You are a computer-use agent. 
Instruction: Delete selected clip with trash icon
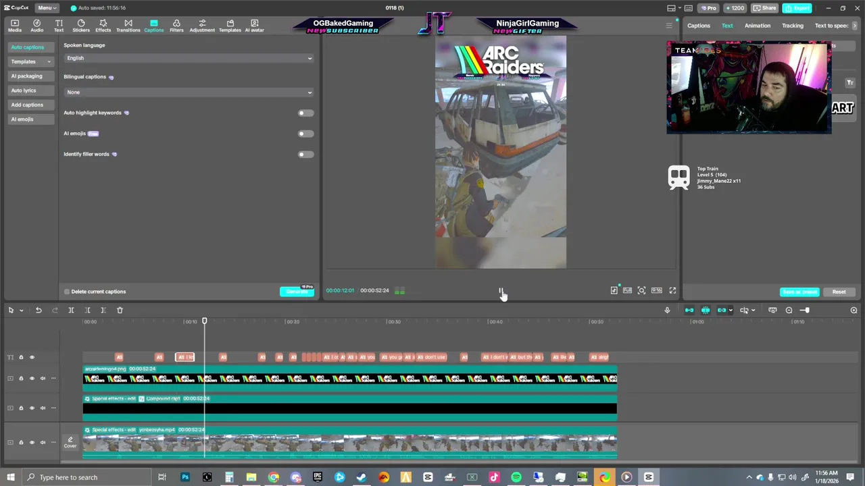(x=120, y=310)
